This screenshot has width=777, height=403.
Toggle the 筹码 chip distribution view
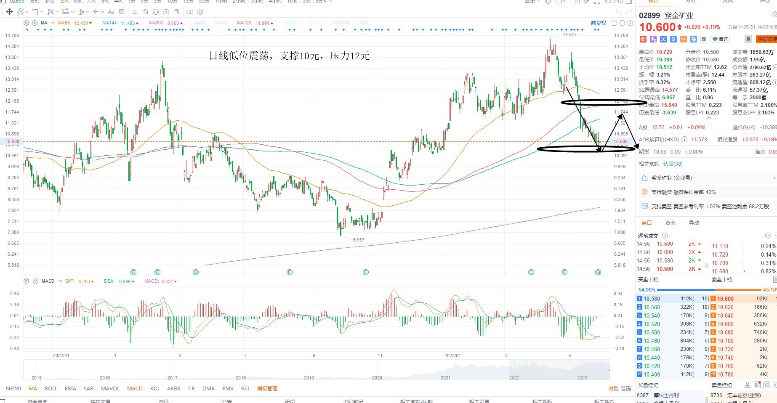pyautogui.click(x=626, y=389)
